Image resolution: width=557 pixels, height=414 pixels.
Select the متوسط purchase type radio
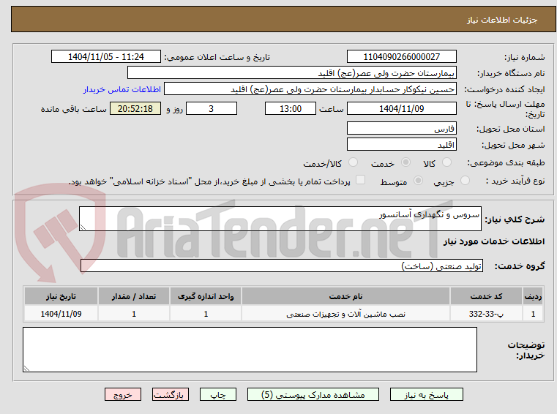click(x=418, y=181)
